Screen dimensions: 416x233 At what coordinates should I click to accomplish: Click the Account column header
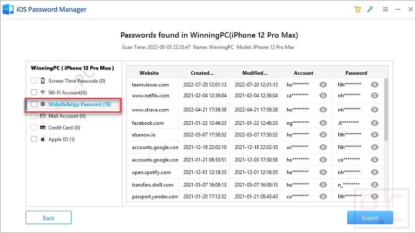pos(303,73)
